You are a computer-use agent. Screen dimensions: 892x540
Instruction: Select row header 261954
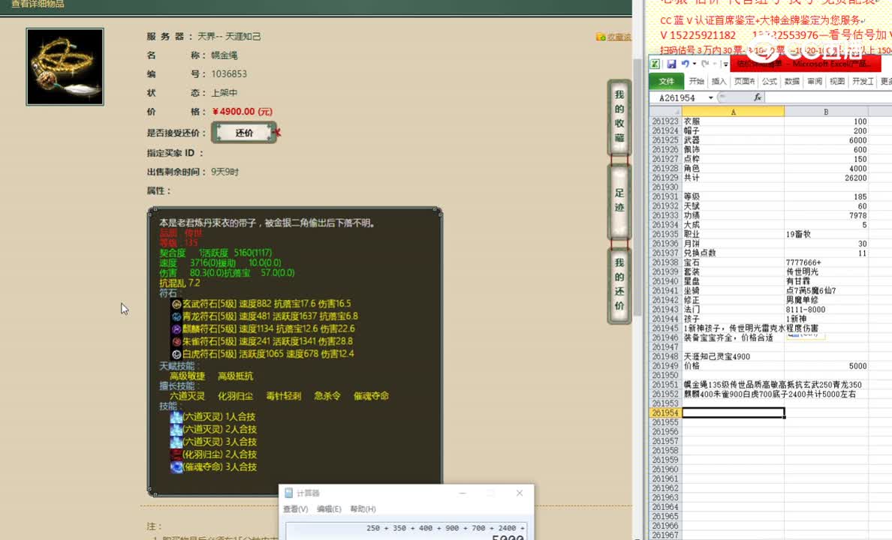(665, 412)
